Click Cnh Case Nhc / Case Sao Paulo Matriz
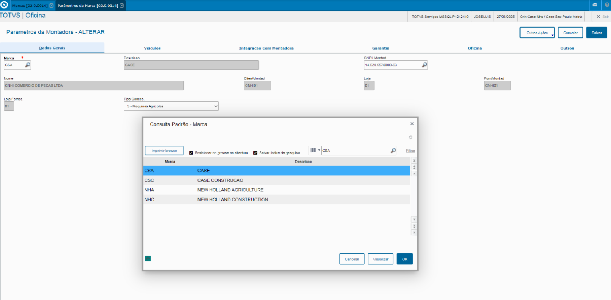The height and width of the screenshot is (300, 611). pyautogui.click(x=551, y=17)
